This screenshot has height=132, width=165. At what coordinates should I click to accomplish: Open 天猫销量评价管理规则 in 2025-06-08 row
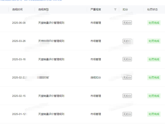(x=51, y=23)
